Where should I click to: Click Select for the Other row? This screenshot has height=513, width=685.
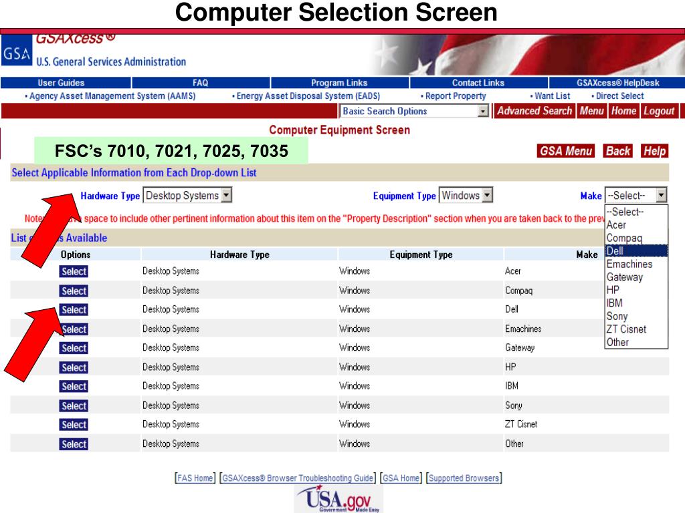click(x=74, y=444)
